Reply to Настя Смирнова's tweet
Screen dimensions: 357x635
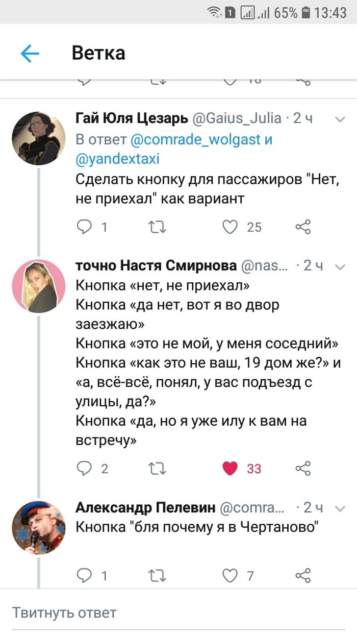point(84,468)
